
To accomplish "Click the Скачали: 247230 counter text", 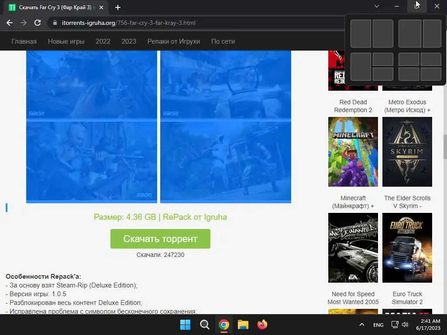I will click(160, 255).
